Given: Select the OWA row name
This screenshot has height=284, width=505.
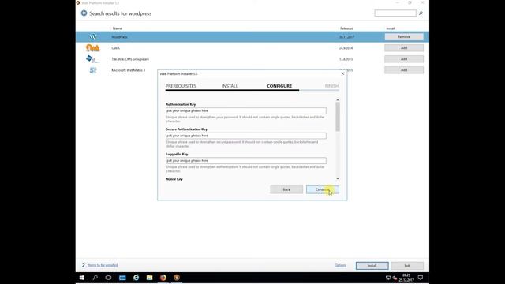Looking at the screenshot, I should [116, 48].
